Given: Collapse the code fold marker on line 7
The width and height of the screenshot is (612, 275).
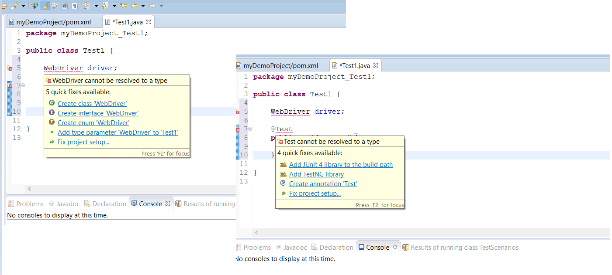Looking at the screenshot, I should coord(23,85).
